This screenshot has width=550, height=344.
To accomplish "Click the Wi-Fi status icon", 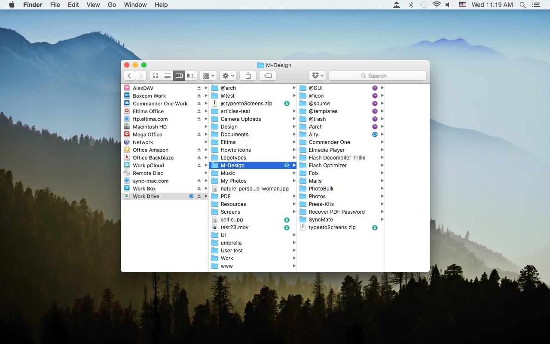I will point(437,5).
